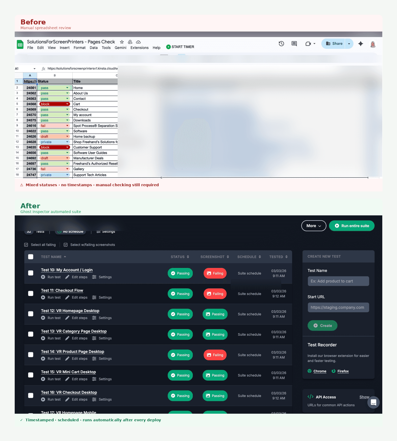The width and height of the screenshot is (397, 441).
Task: Open the Help menu
Action: (x=156, y=48)
